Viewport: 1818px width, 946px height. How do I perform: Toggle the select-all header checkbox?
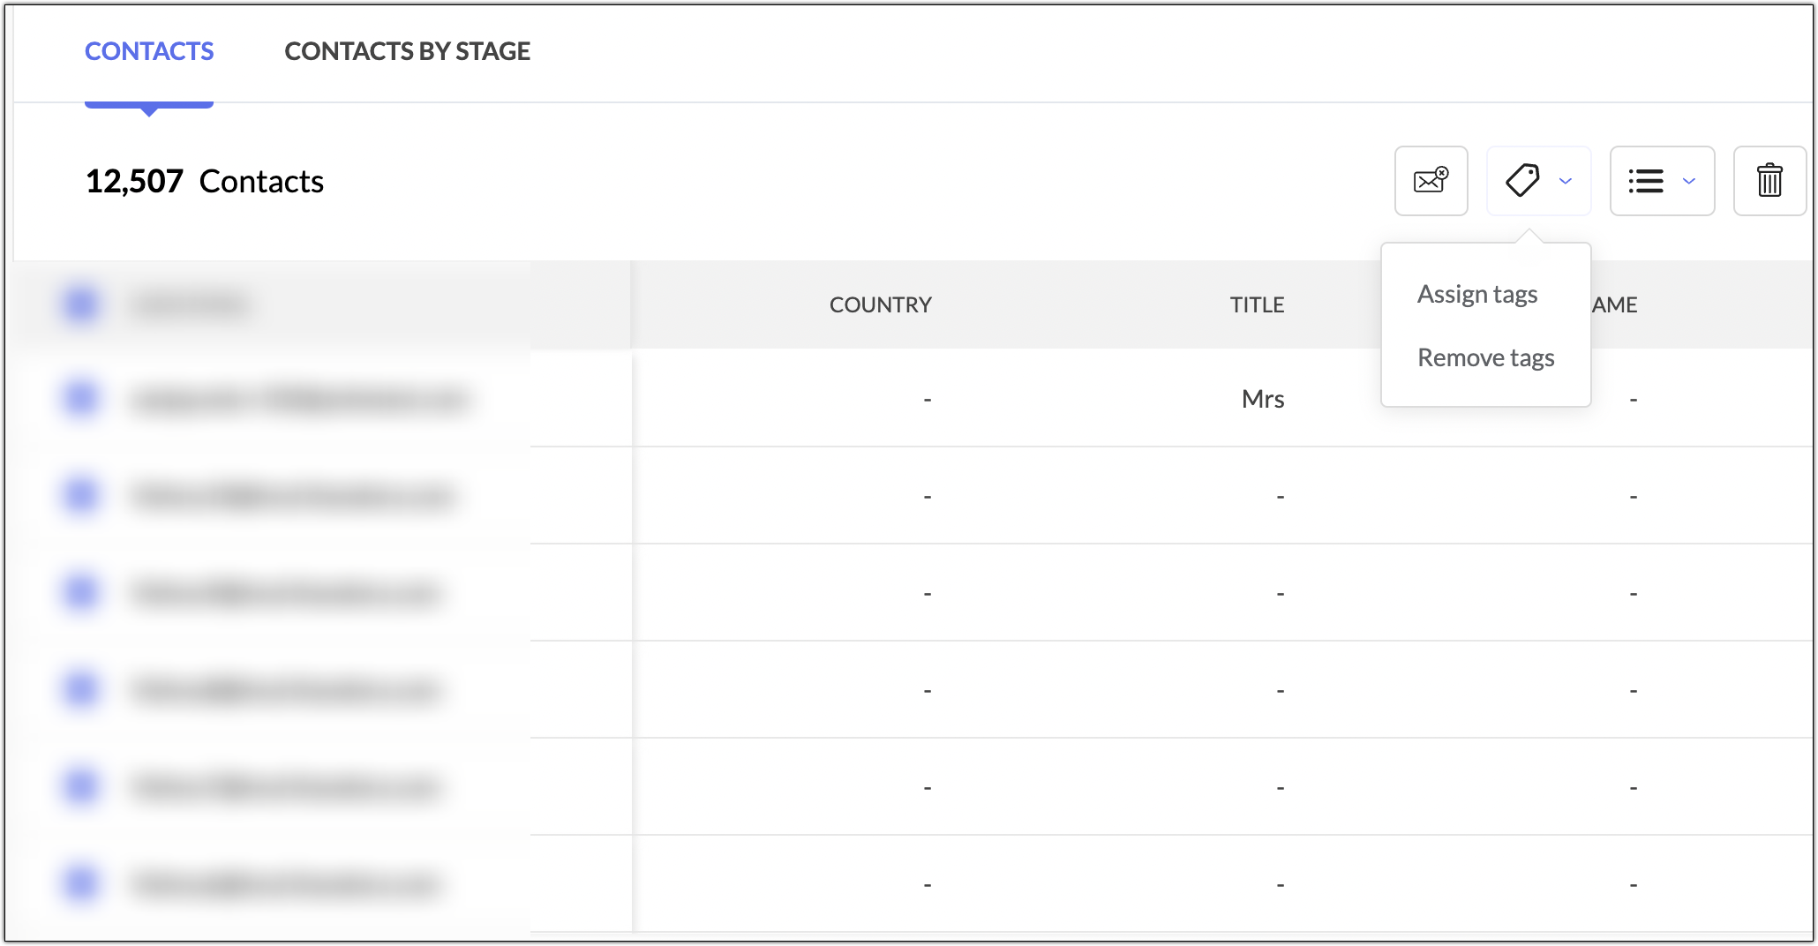(81, 304)
